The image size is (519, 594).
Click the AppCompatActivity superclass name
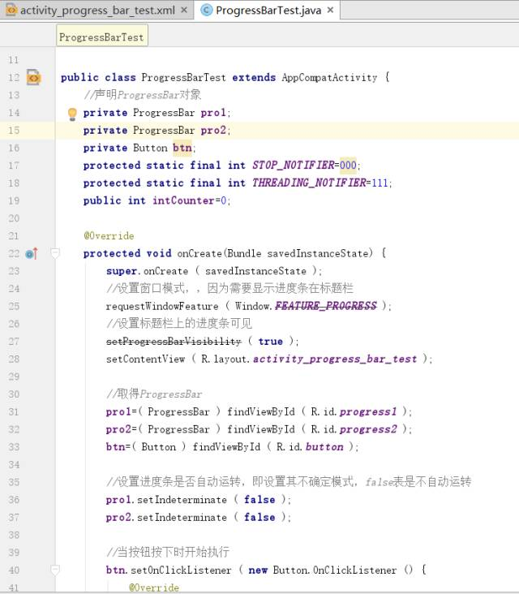pyautogui.click(x=329, y=78)
